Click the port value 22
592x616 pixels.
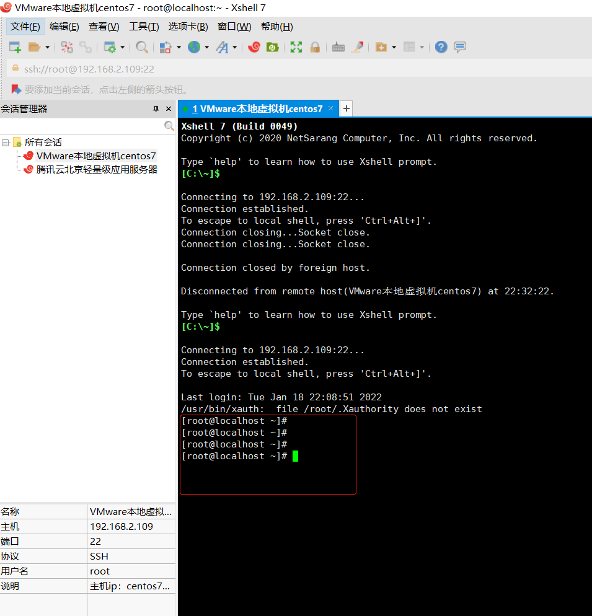click(95, 542)
